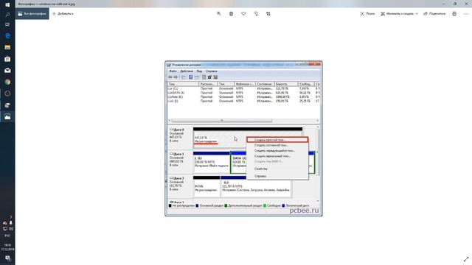This screenshot has height=265, width=472.
Task: Expand hidden tray icons chevron
Action: point(10,216)
